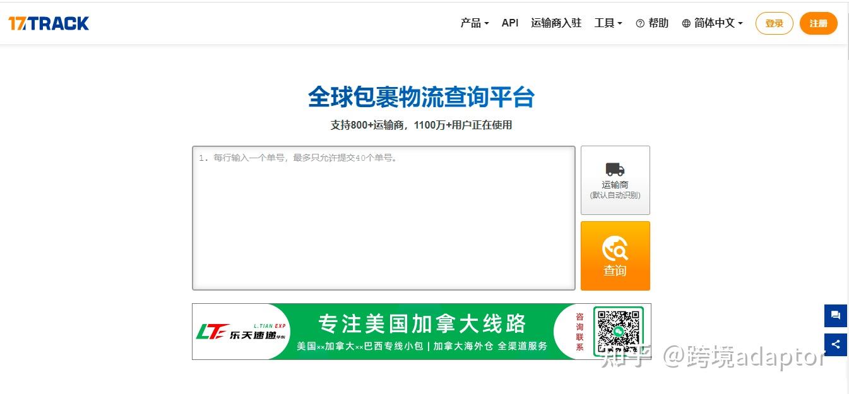Open the 帮助 menu item

tap(657, 23)
